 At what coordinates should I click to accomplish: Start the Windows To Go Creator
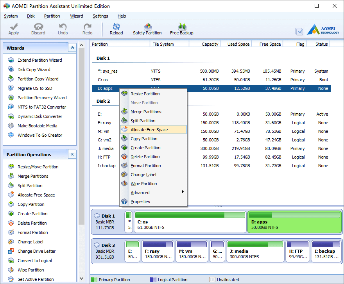coord(39,135)
